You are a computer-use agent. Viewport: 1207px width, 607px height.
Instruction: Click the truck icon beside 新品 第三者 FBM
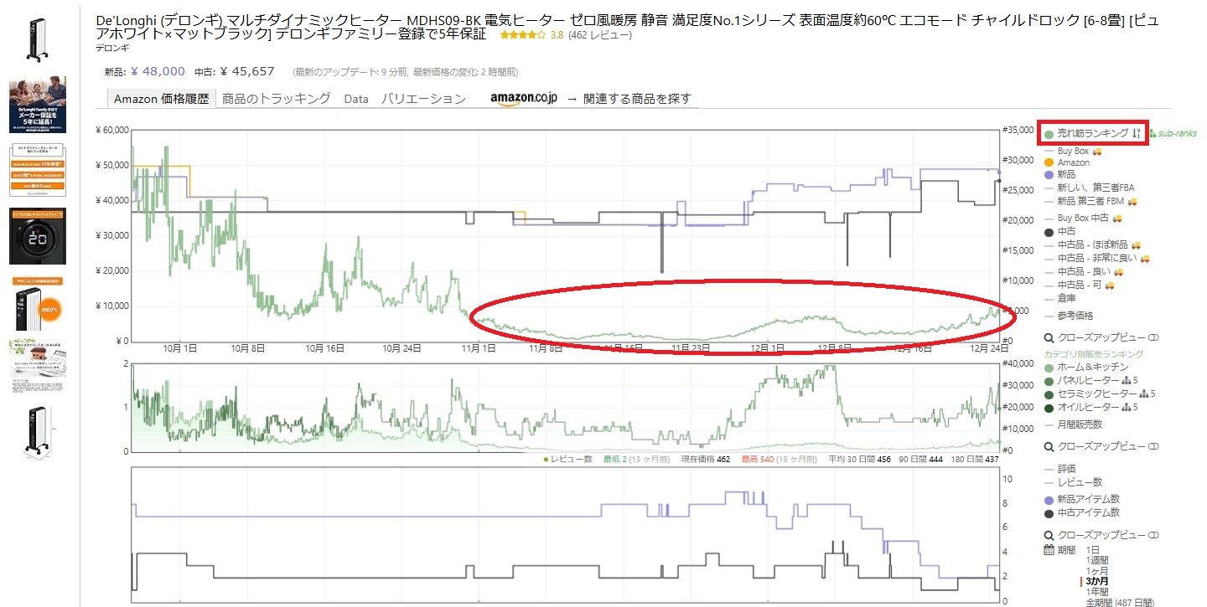point(1132,201)
